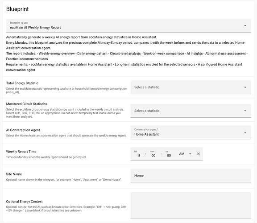Image resolution: width=257 pixels, height=223 pixels.
Task: Click the Blueprint to use dropdown arrow
Action: pyautogui.click(x=245, y=25)
